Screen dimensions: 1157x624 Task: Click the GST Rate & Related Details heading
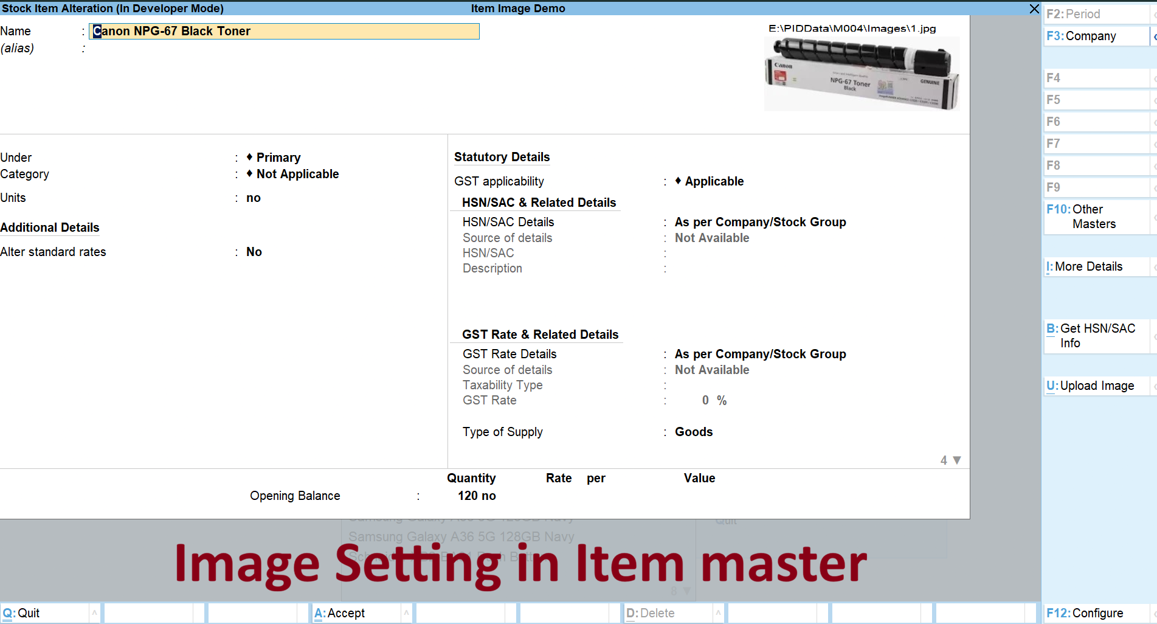coord(541,335)
